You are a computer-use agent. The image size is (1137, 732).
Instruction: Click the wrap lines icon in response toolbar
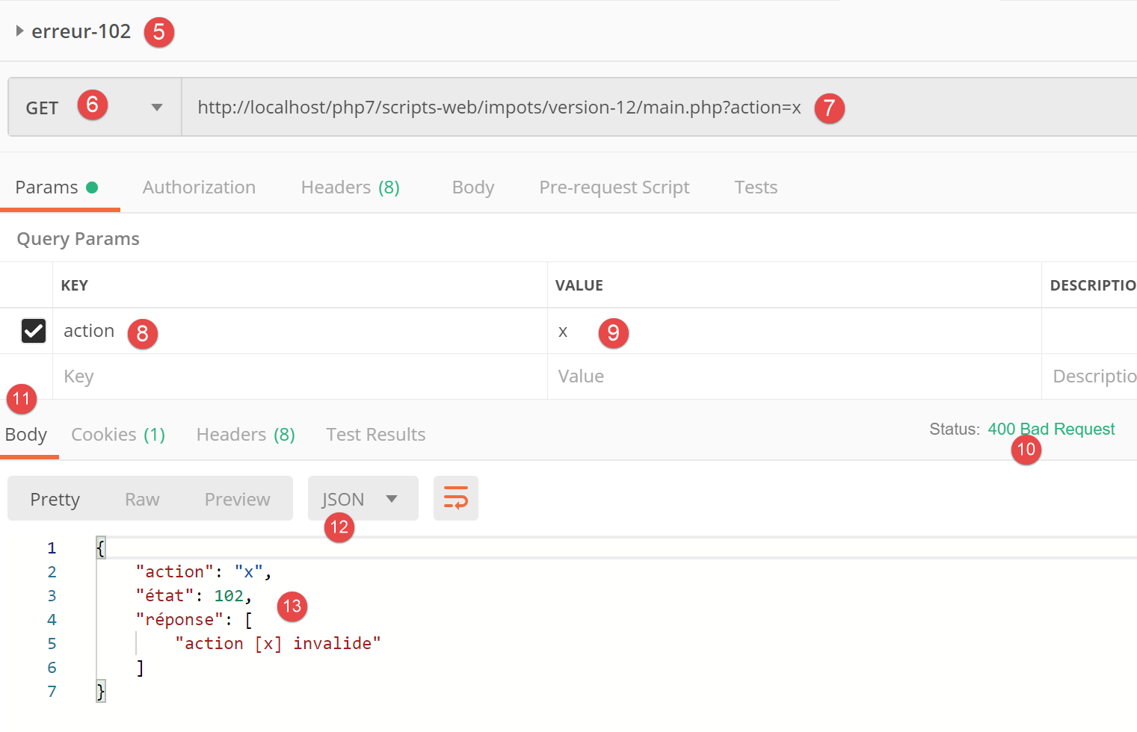[455, 498]
